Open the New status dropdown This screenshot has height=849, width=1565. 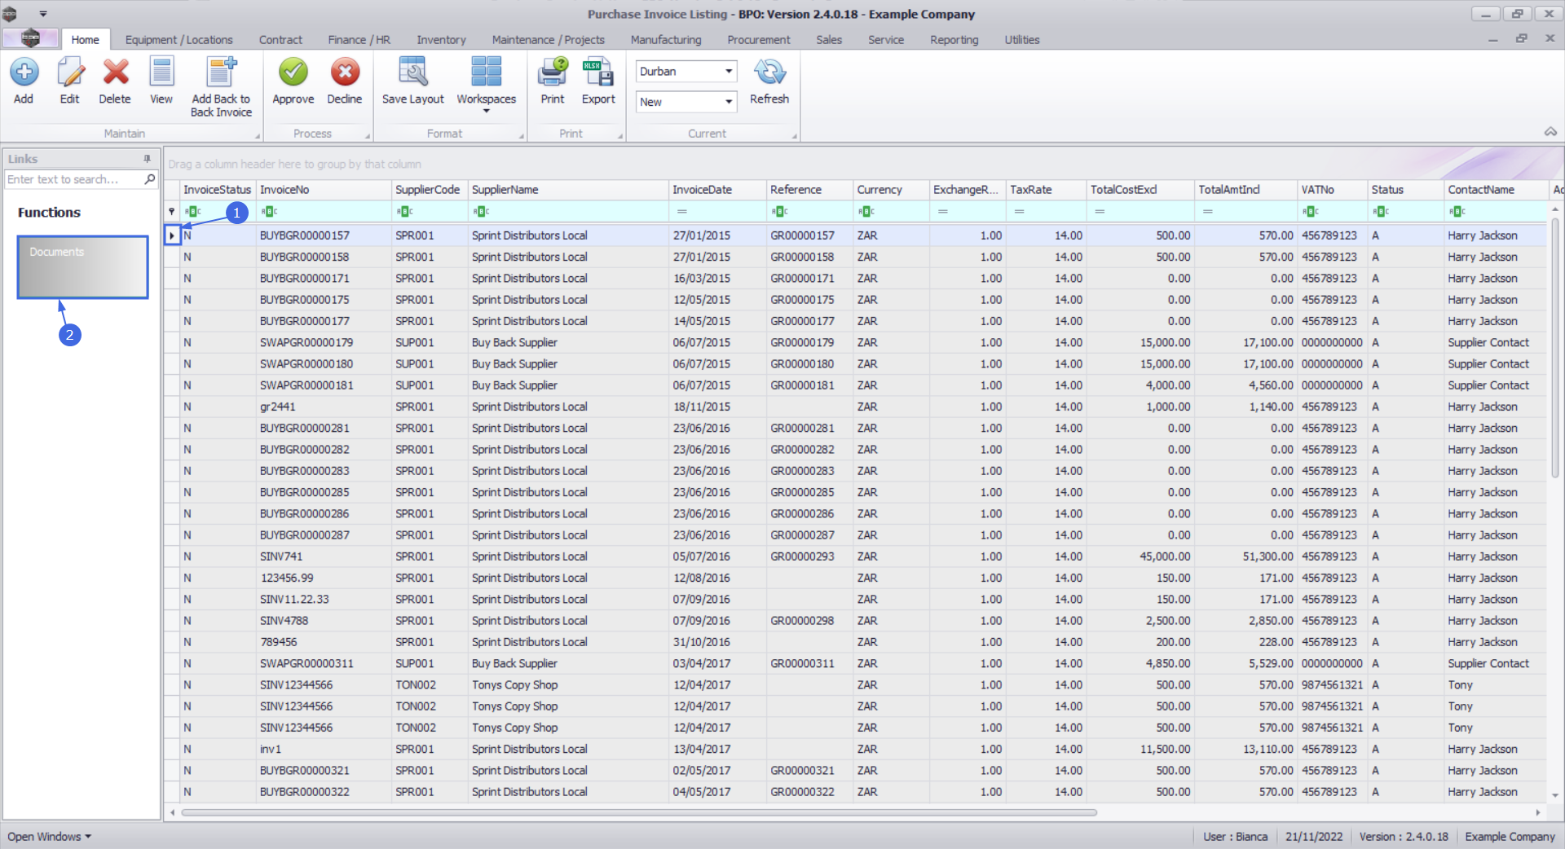[728, 102]
